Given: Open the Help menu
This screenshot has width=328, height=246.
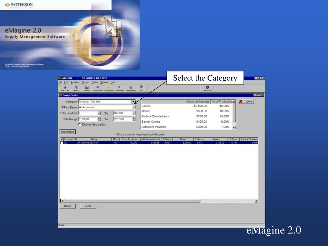Looking at the screenshot, I should point(113,82).
